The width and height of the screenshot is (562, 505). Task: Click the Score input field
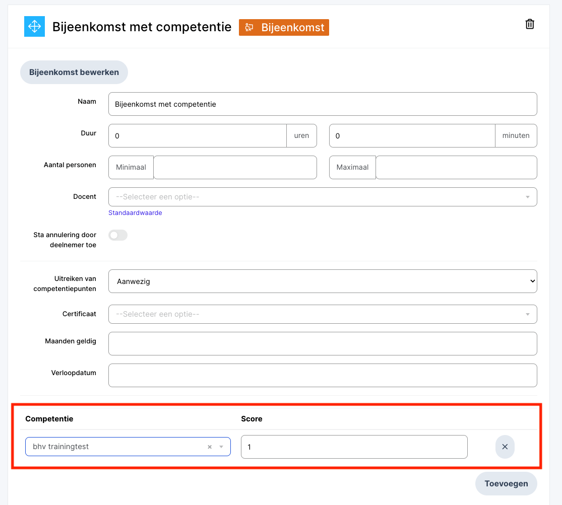pos(354,447)
